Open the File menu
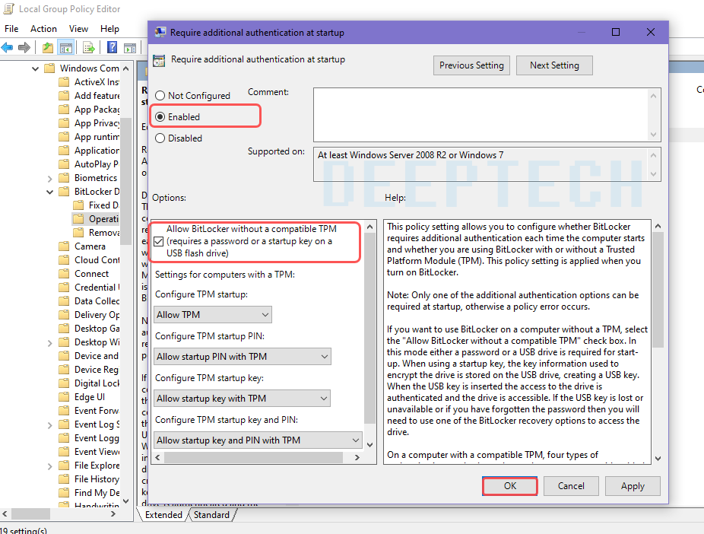704x534 pixels. [x=11, y=29]
